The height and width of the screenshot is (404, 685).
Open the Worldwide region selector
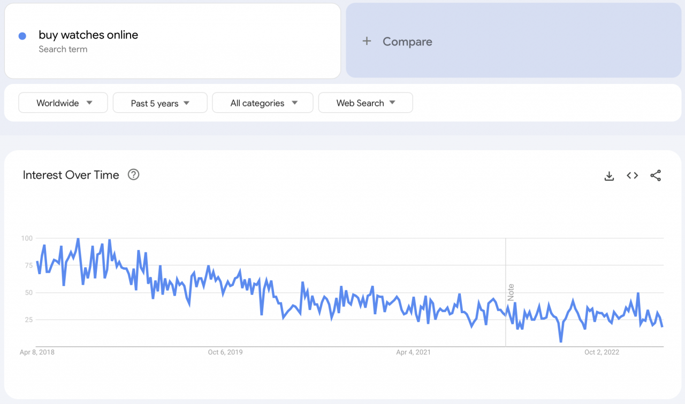pyautogui.click(x=63, y=103)
